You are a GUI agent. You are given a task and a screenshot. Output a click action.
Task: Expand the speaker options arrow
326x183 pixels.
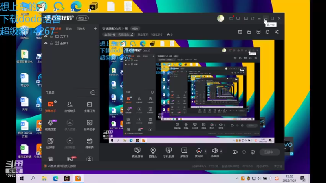(x=221, y=151)
